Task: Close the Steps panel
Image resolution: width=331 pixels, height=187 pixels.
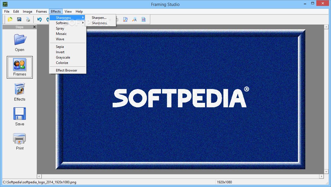Action: tap(34, 27)
